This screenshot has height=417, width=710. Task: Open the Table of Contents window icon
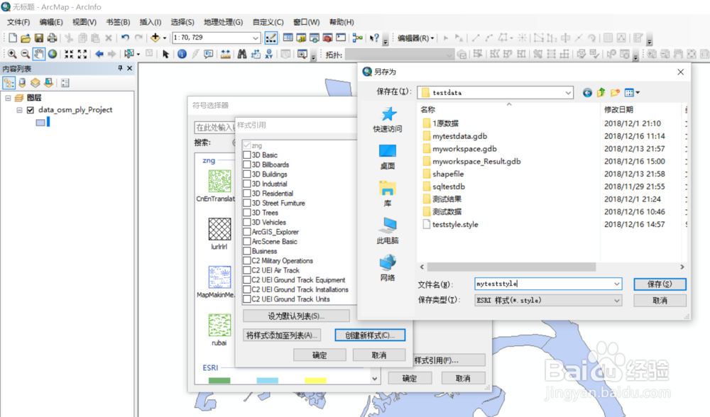point(288,38)
